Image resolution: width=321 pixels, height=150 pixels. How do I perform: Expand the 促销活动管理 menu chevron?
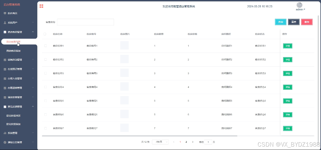33,60
